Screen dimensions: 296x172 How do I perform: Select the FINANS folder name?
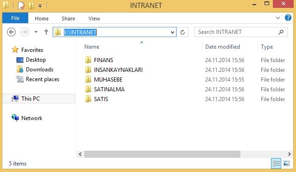coord(103,60)
